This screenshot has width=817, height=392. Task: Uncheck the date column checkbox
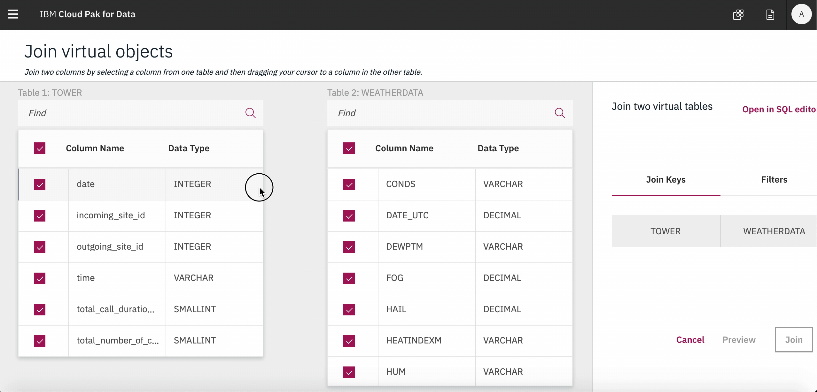(x=40, y=184)
